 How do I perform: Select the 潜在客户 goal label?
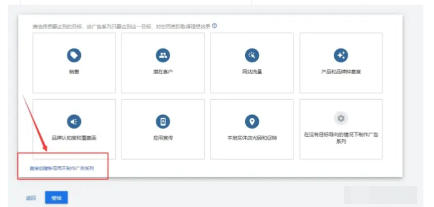(x=163, y=72)
